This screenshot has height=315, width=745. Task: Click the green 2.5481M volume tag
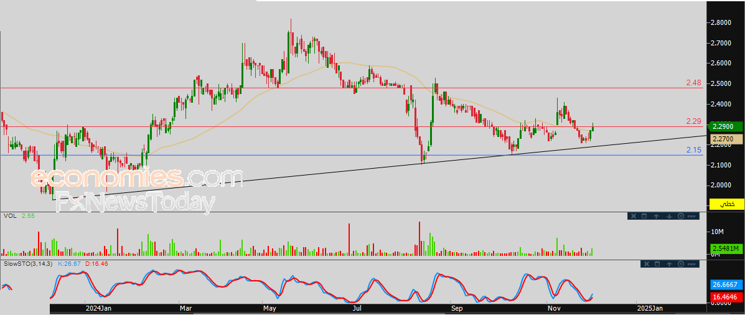pyautogui.click(x=726, y=249)
